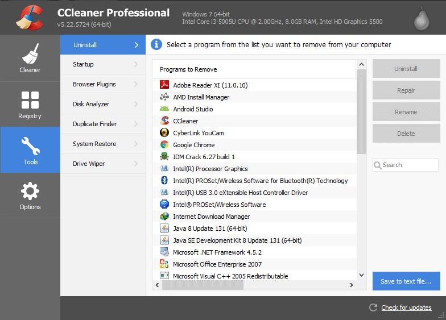Select the Android Studio list entry
The height and width of the screenshot is (320, 446).
(x=255, y=109)
